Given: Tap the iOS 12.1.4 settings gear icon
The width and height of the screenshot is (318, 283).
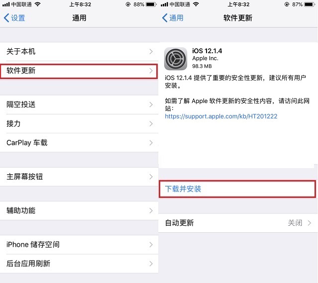Looking at the screenshot, I should click(176, 59).
